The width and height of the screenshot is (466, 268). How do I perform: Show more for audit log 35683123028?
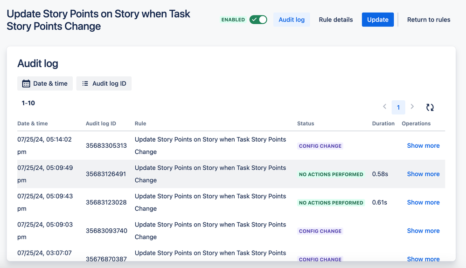click(423, 202)
